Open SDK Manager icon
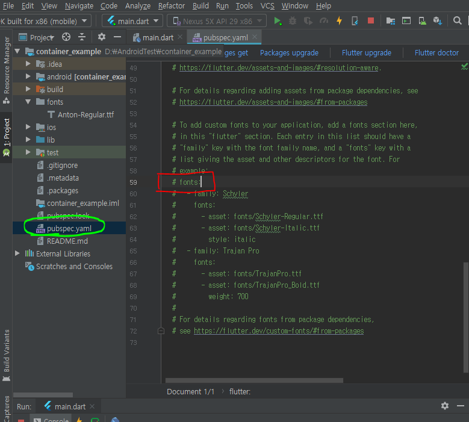 click(x=438, y=21)
